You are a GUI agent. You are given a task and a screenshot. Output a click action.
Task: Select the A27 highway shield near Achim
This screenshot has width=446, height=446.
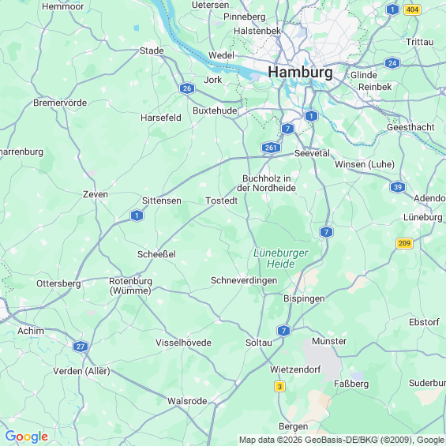coord(81,347)
